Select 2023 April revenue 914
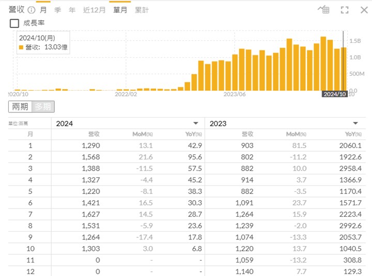Screen dimensions: 372x276 (x=247, y=180)
